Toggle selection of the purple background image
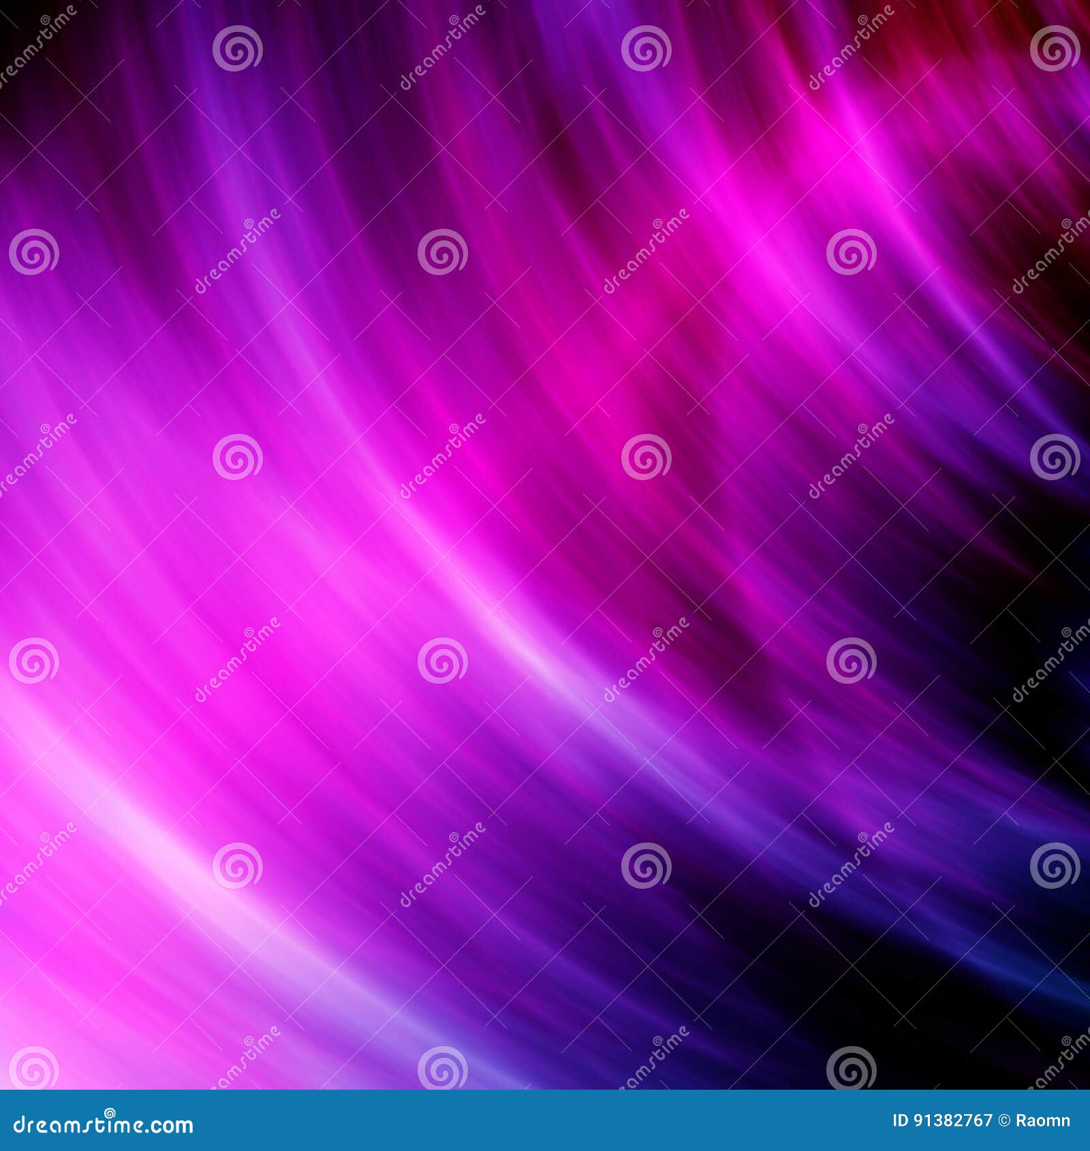The image size is (1090, 1151). [545, 545]
